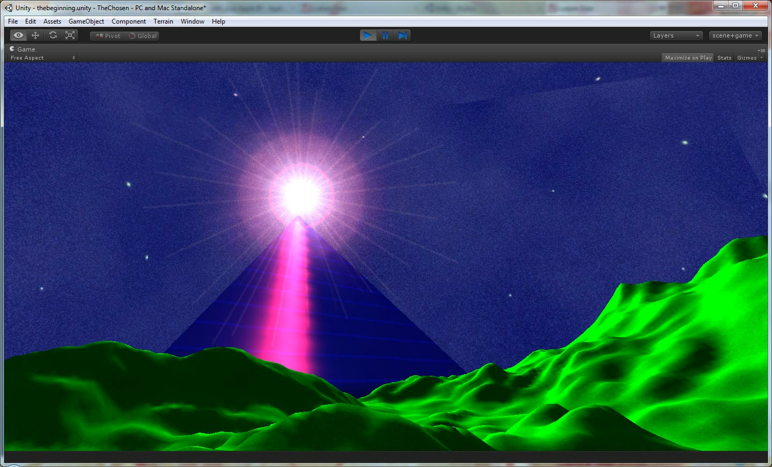Open the scene+game layout dropdown
772x467 pixels.
(736, 36)
